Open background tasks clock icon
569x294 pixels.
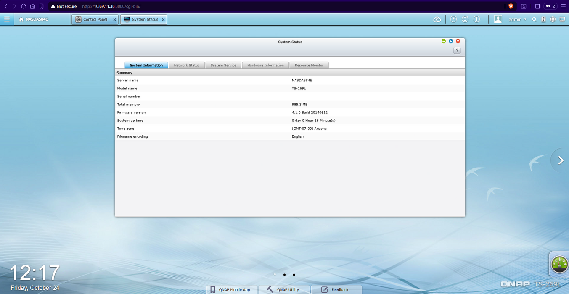[453, 19]
